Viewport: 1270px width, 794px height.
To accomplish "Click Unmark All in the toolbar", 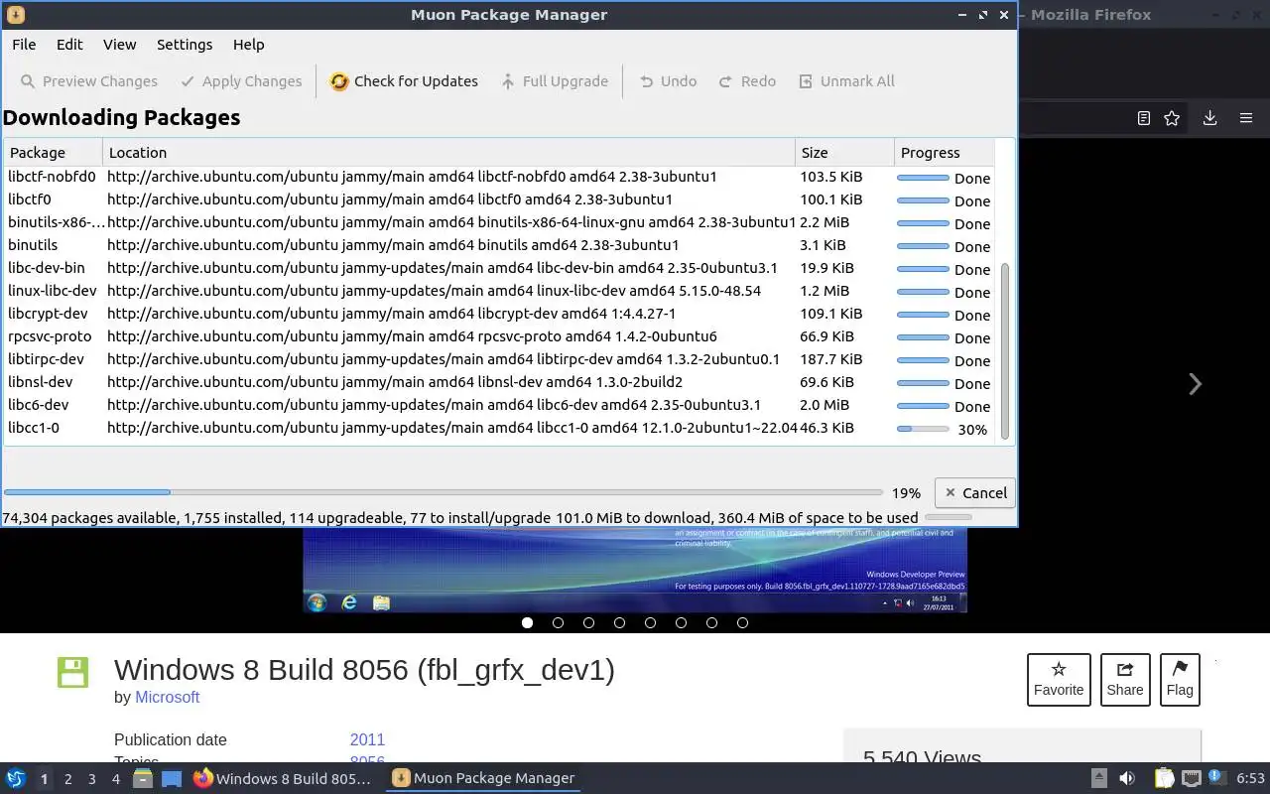I will pyautogui.click(x=846, y=81).
